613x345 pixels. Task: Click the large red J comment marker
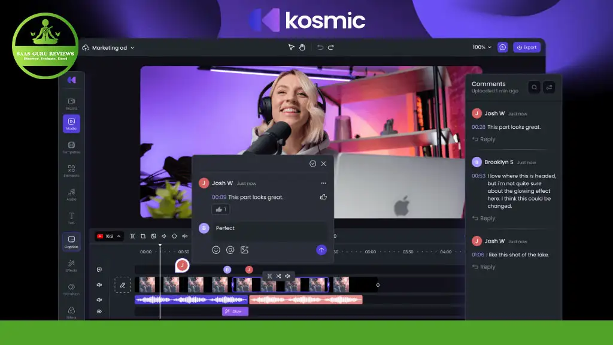pyautogui.click(x=182, y=265)
